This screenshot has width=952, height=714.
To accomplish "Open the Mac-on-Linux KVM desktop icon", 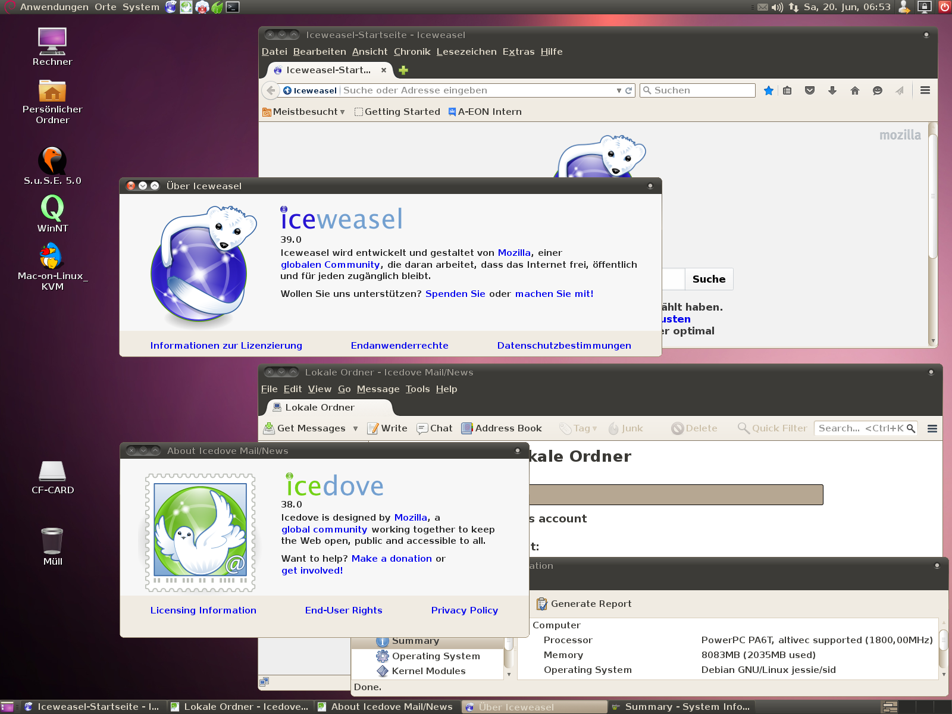I will coord(51,256).
